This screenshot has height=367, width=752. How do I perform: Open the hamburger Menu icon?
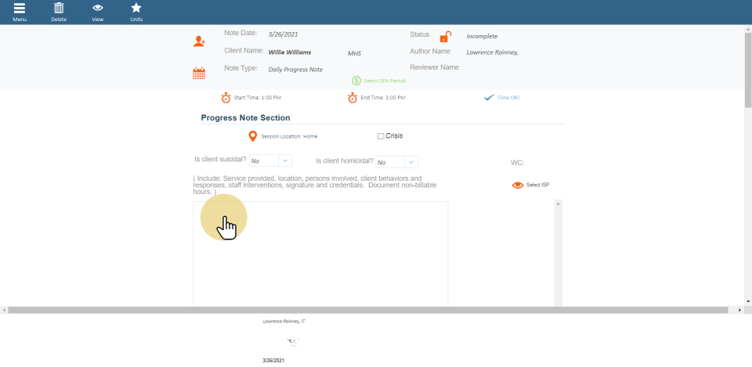[x=20, y=9]
